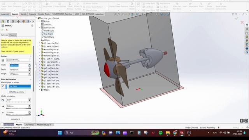Viewport: 249px width, 140px height.
Task: Switch to the 3D Views bottom tab
Action: coord(30,124)
